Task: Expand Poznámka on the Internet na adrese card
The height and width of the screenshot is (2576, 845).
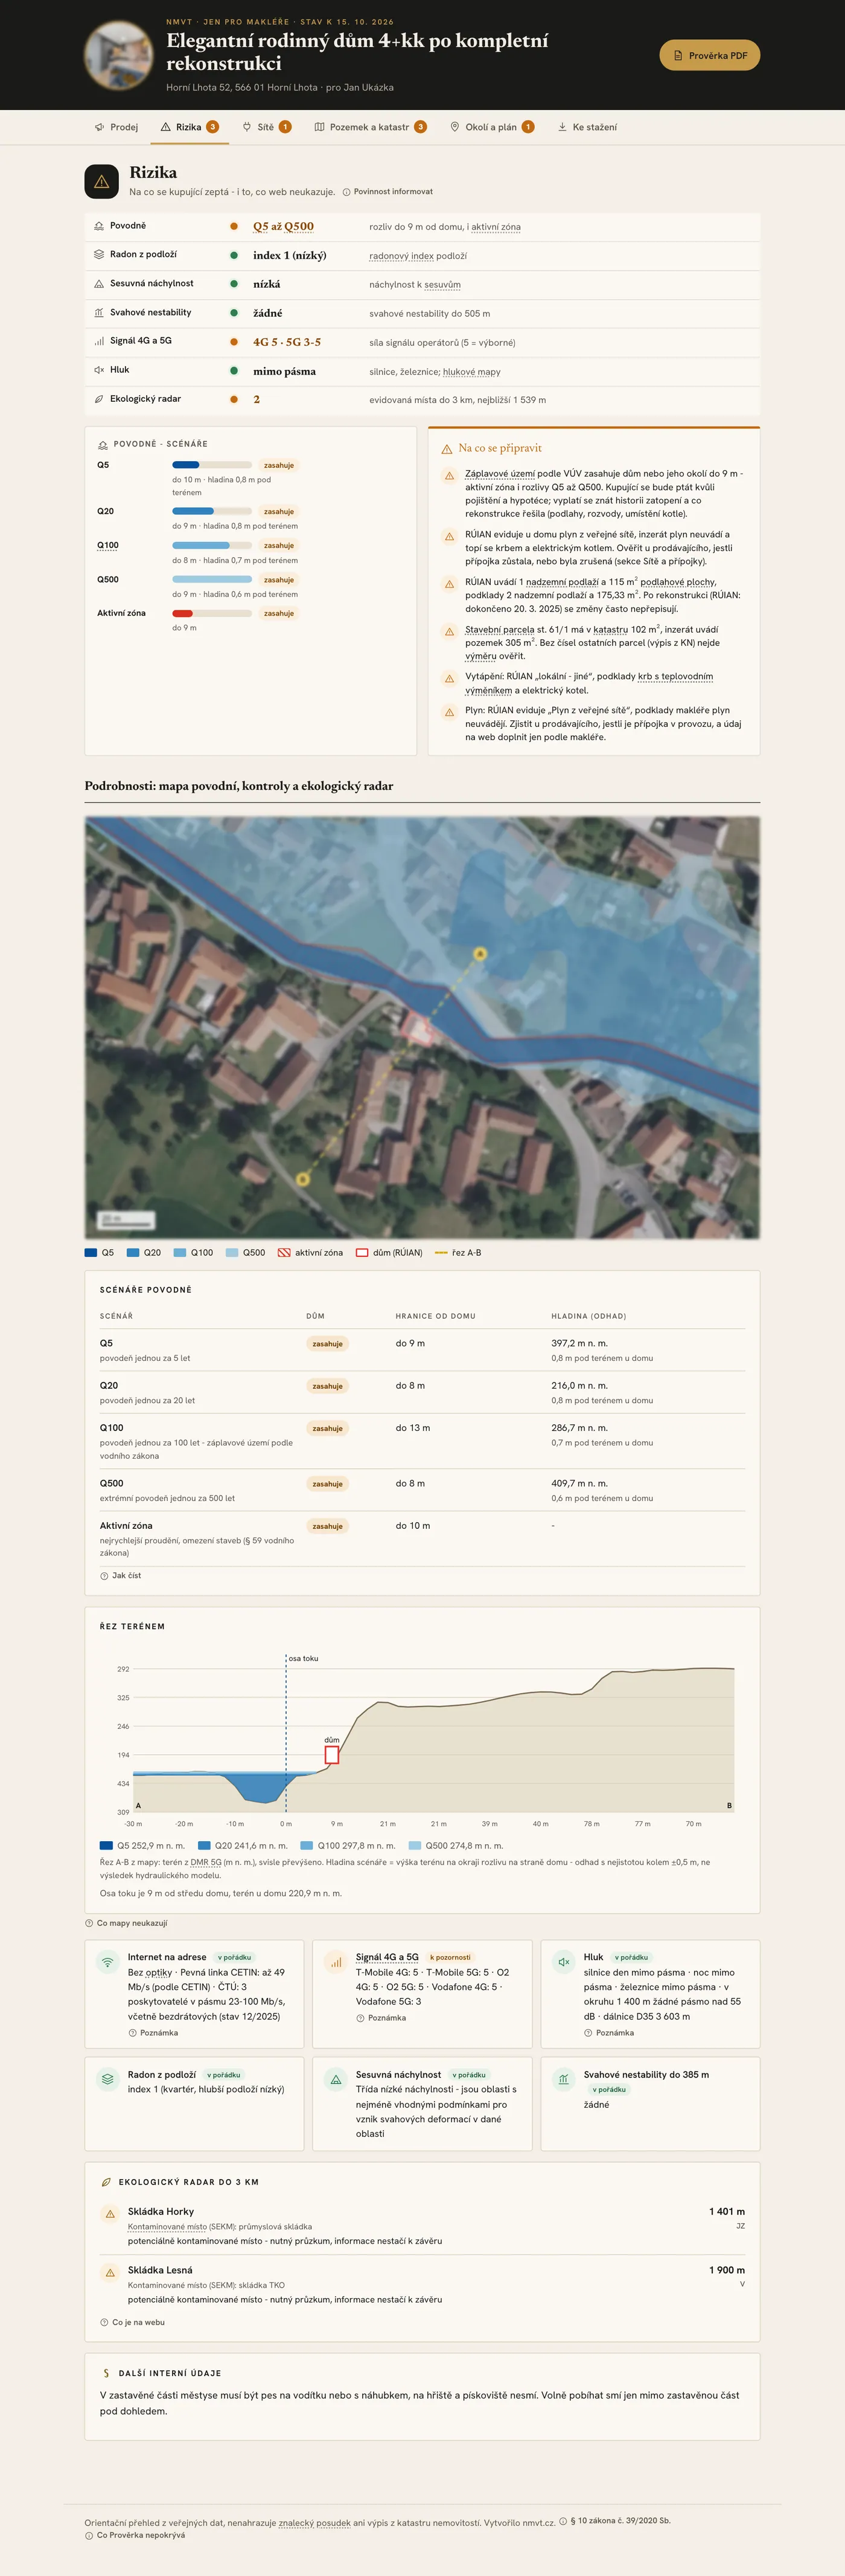Action: (154, 2033)
